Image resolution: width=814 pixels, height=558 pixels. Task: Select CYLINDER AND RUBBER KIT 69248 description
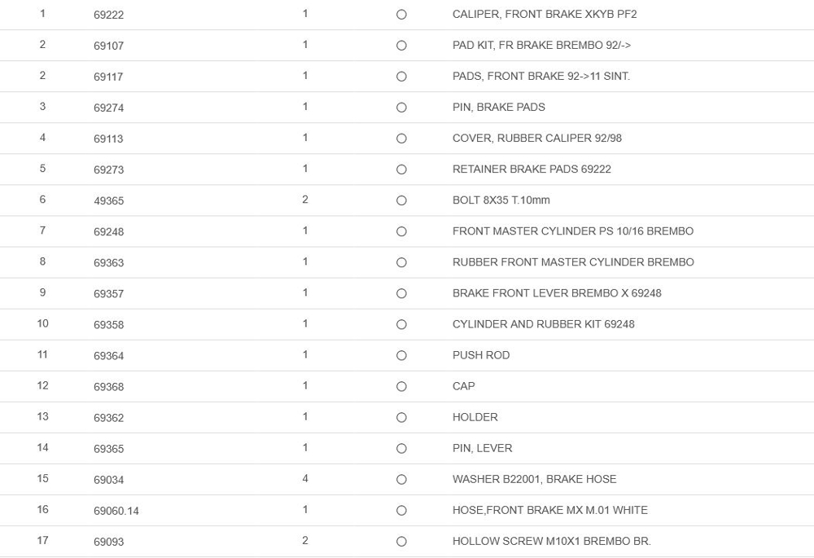(543, 324)
